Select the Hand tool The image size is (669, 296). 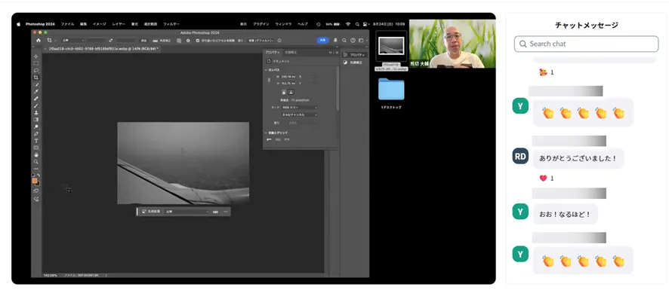tap(35, 155)
